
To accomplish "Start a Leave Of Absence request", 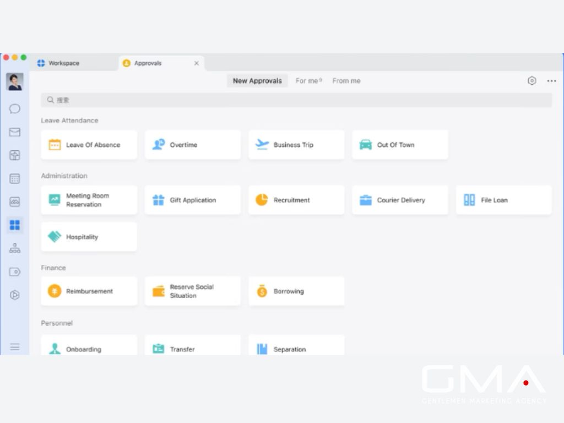I will coord(89,145).
